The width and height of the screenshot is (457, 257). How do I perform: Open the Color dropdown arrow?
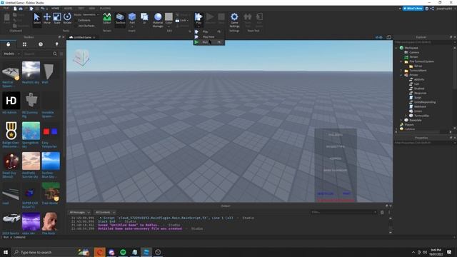pyautogui.click(x=169, y=26)
